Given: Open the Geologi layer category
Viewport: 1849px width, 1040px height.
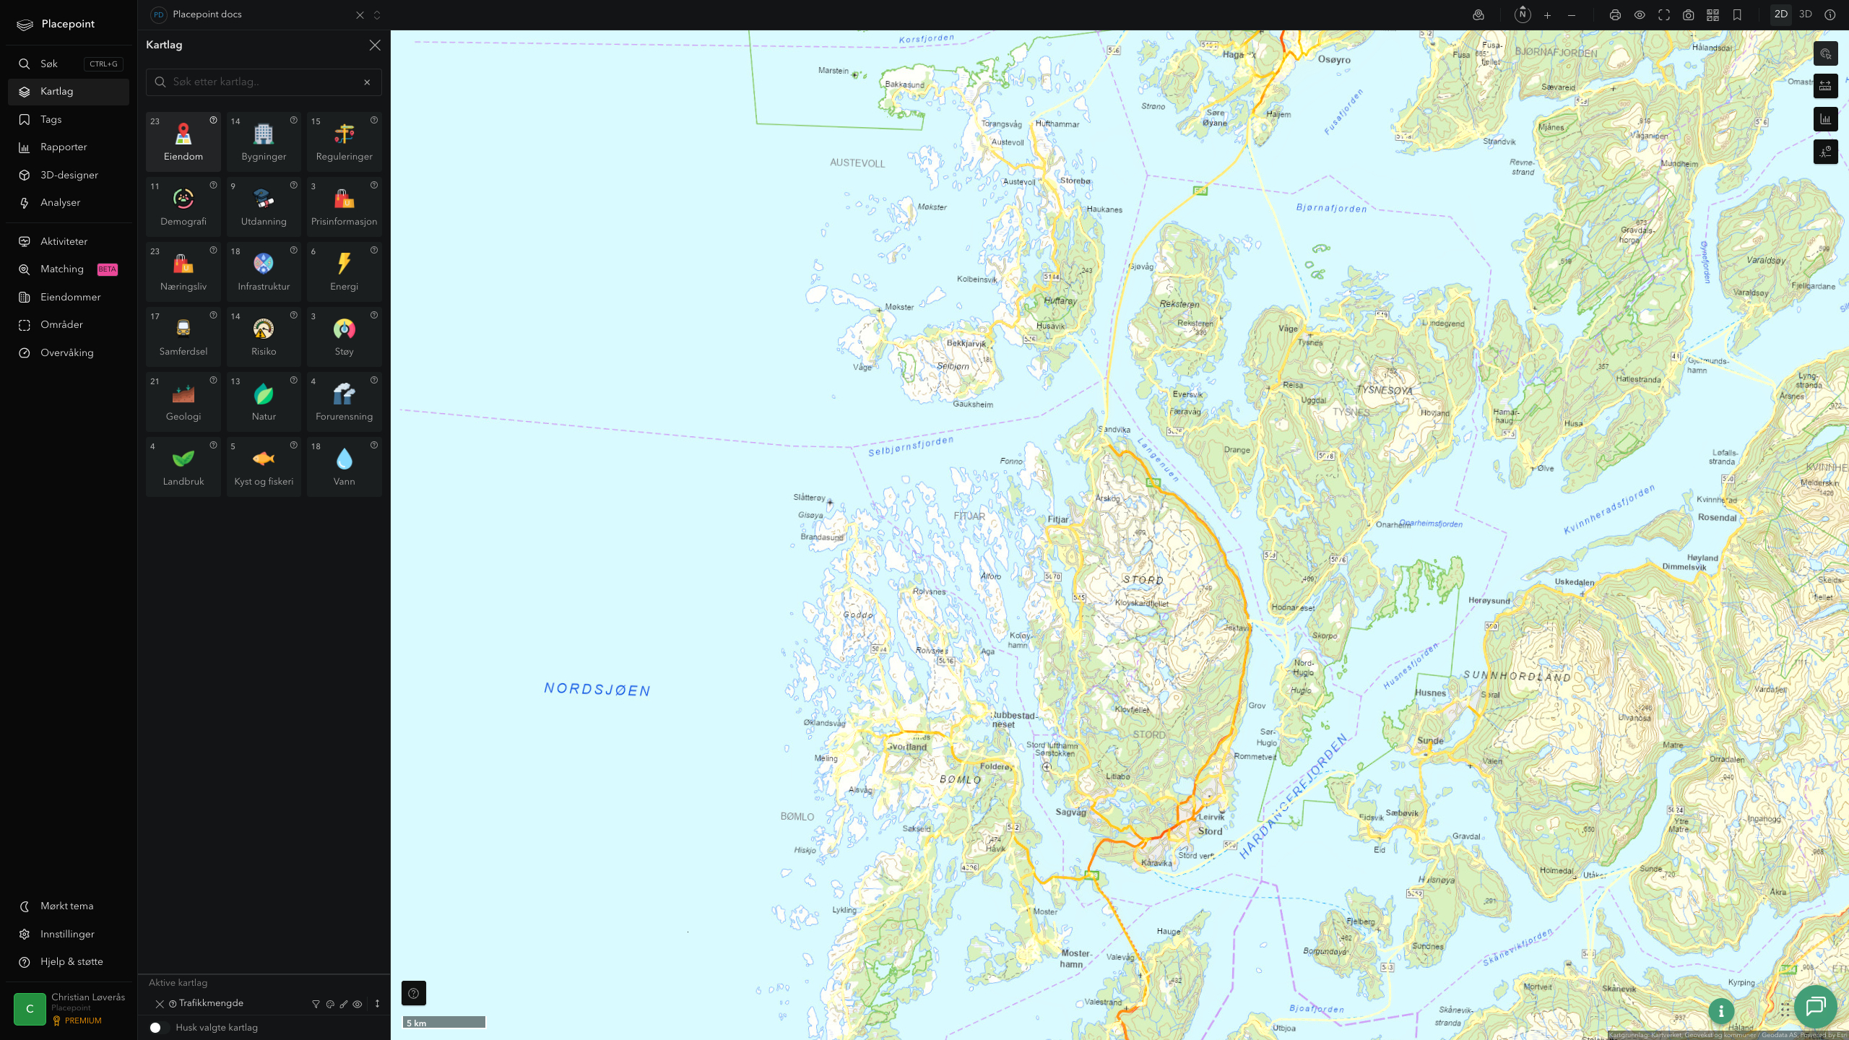Looking at the screenshot, I should click(x=183, y=402).
